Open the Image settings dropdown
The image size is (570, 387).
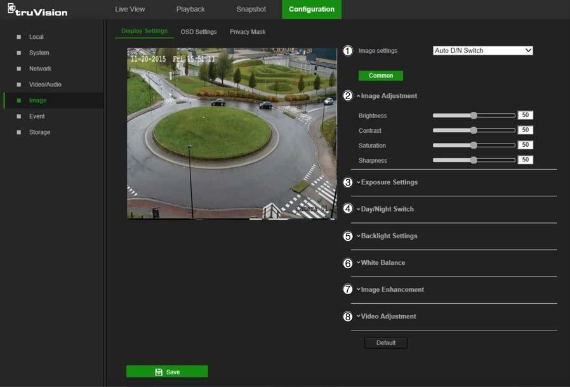(483, 51)
